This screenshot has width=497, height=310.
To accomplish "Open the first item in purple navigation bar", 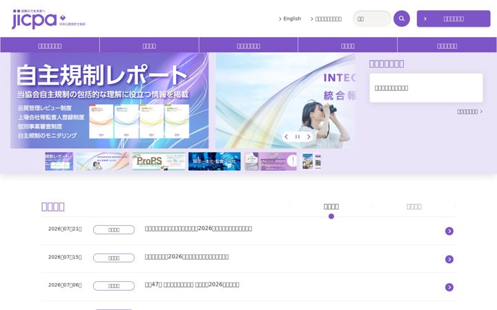I will [x=50, y=45].
